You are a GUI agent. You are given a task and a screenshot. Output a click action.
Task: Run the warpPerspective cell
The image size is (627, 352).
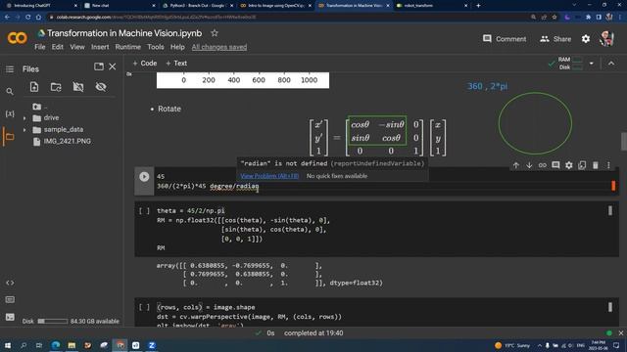(144, 307)
